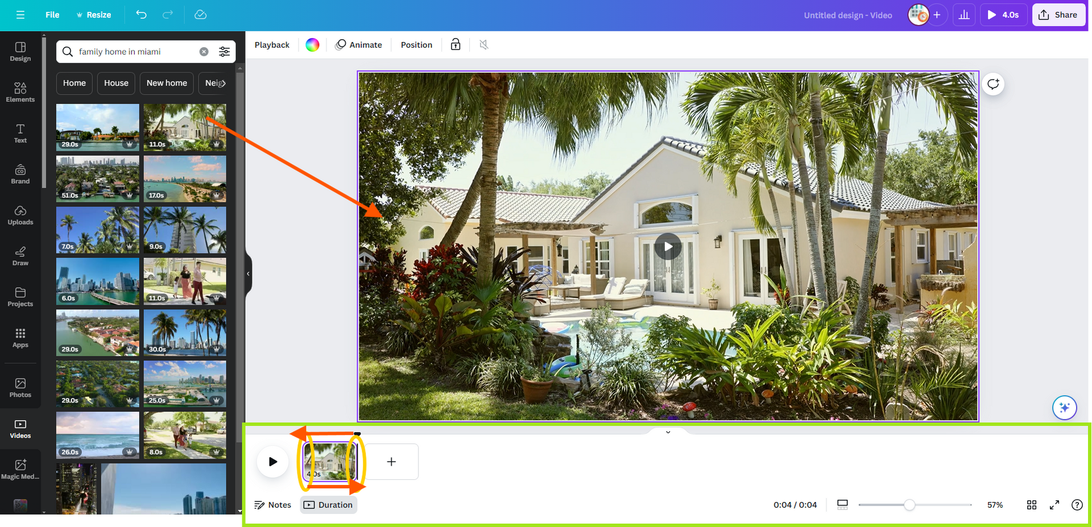Select the 51.0s aerial waterfront video thumbnail
This screenshot has height=527, width=1092.
[98, 179]
